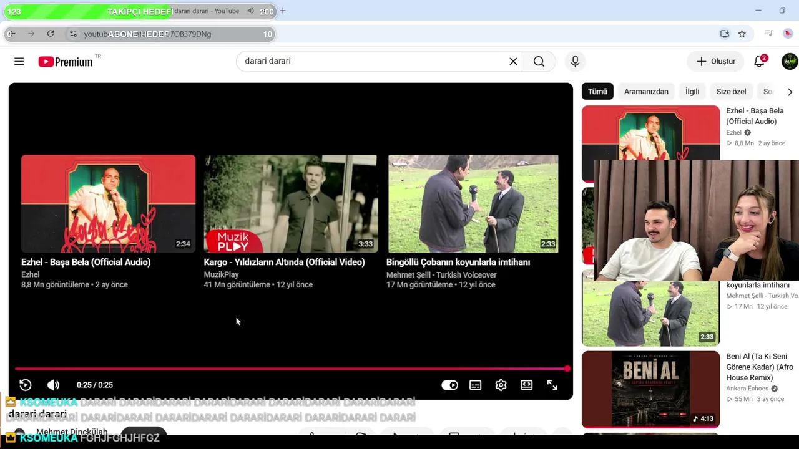
Task: Select the Size özel filter chip
Action: (x=731, y=92)
